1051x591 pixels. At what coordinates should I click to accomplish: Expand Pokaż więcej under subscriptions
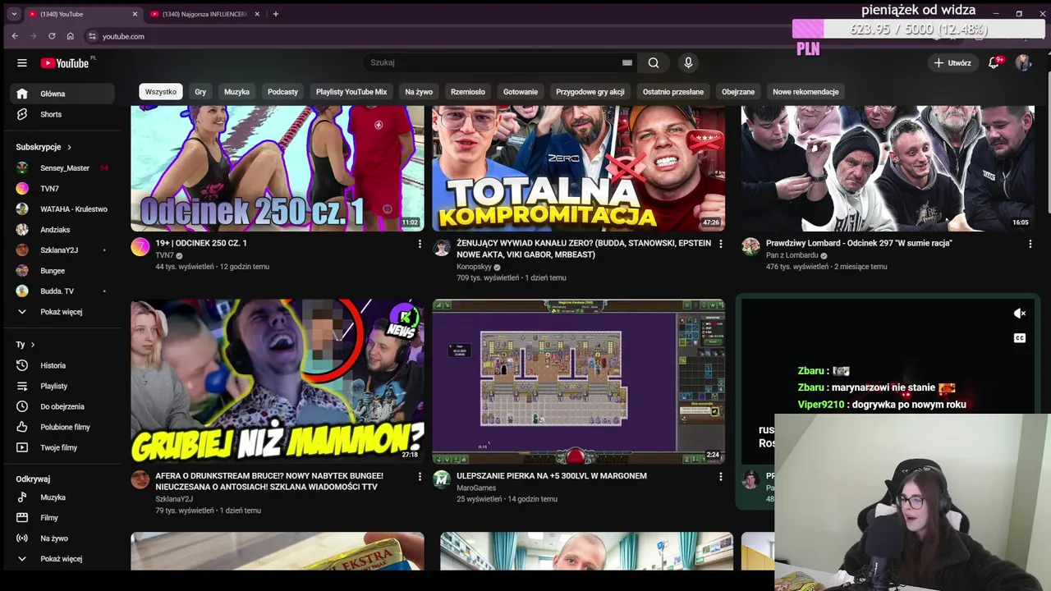(62, 312)
